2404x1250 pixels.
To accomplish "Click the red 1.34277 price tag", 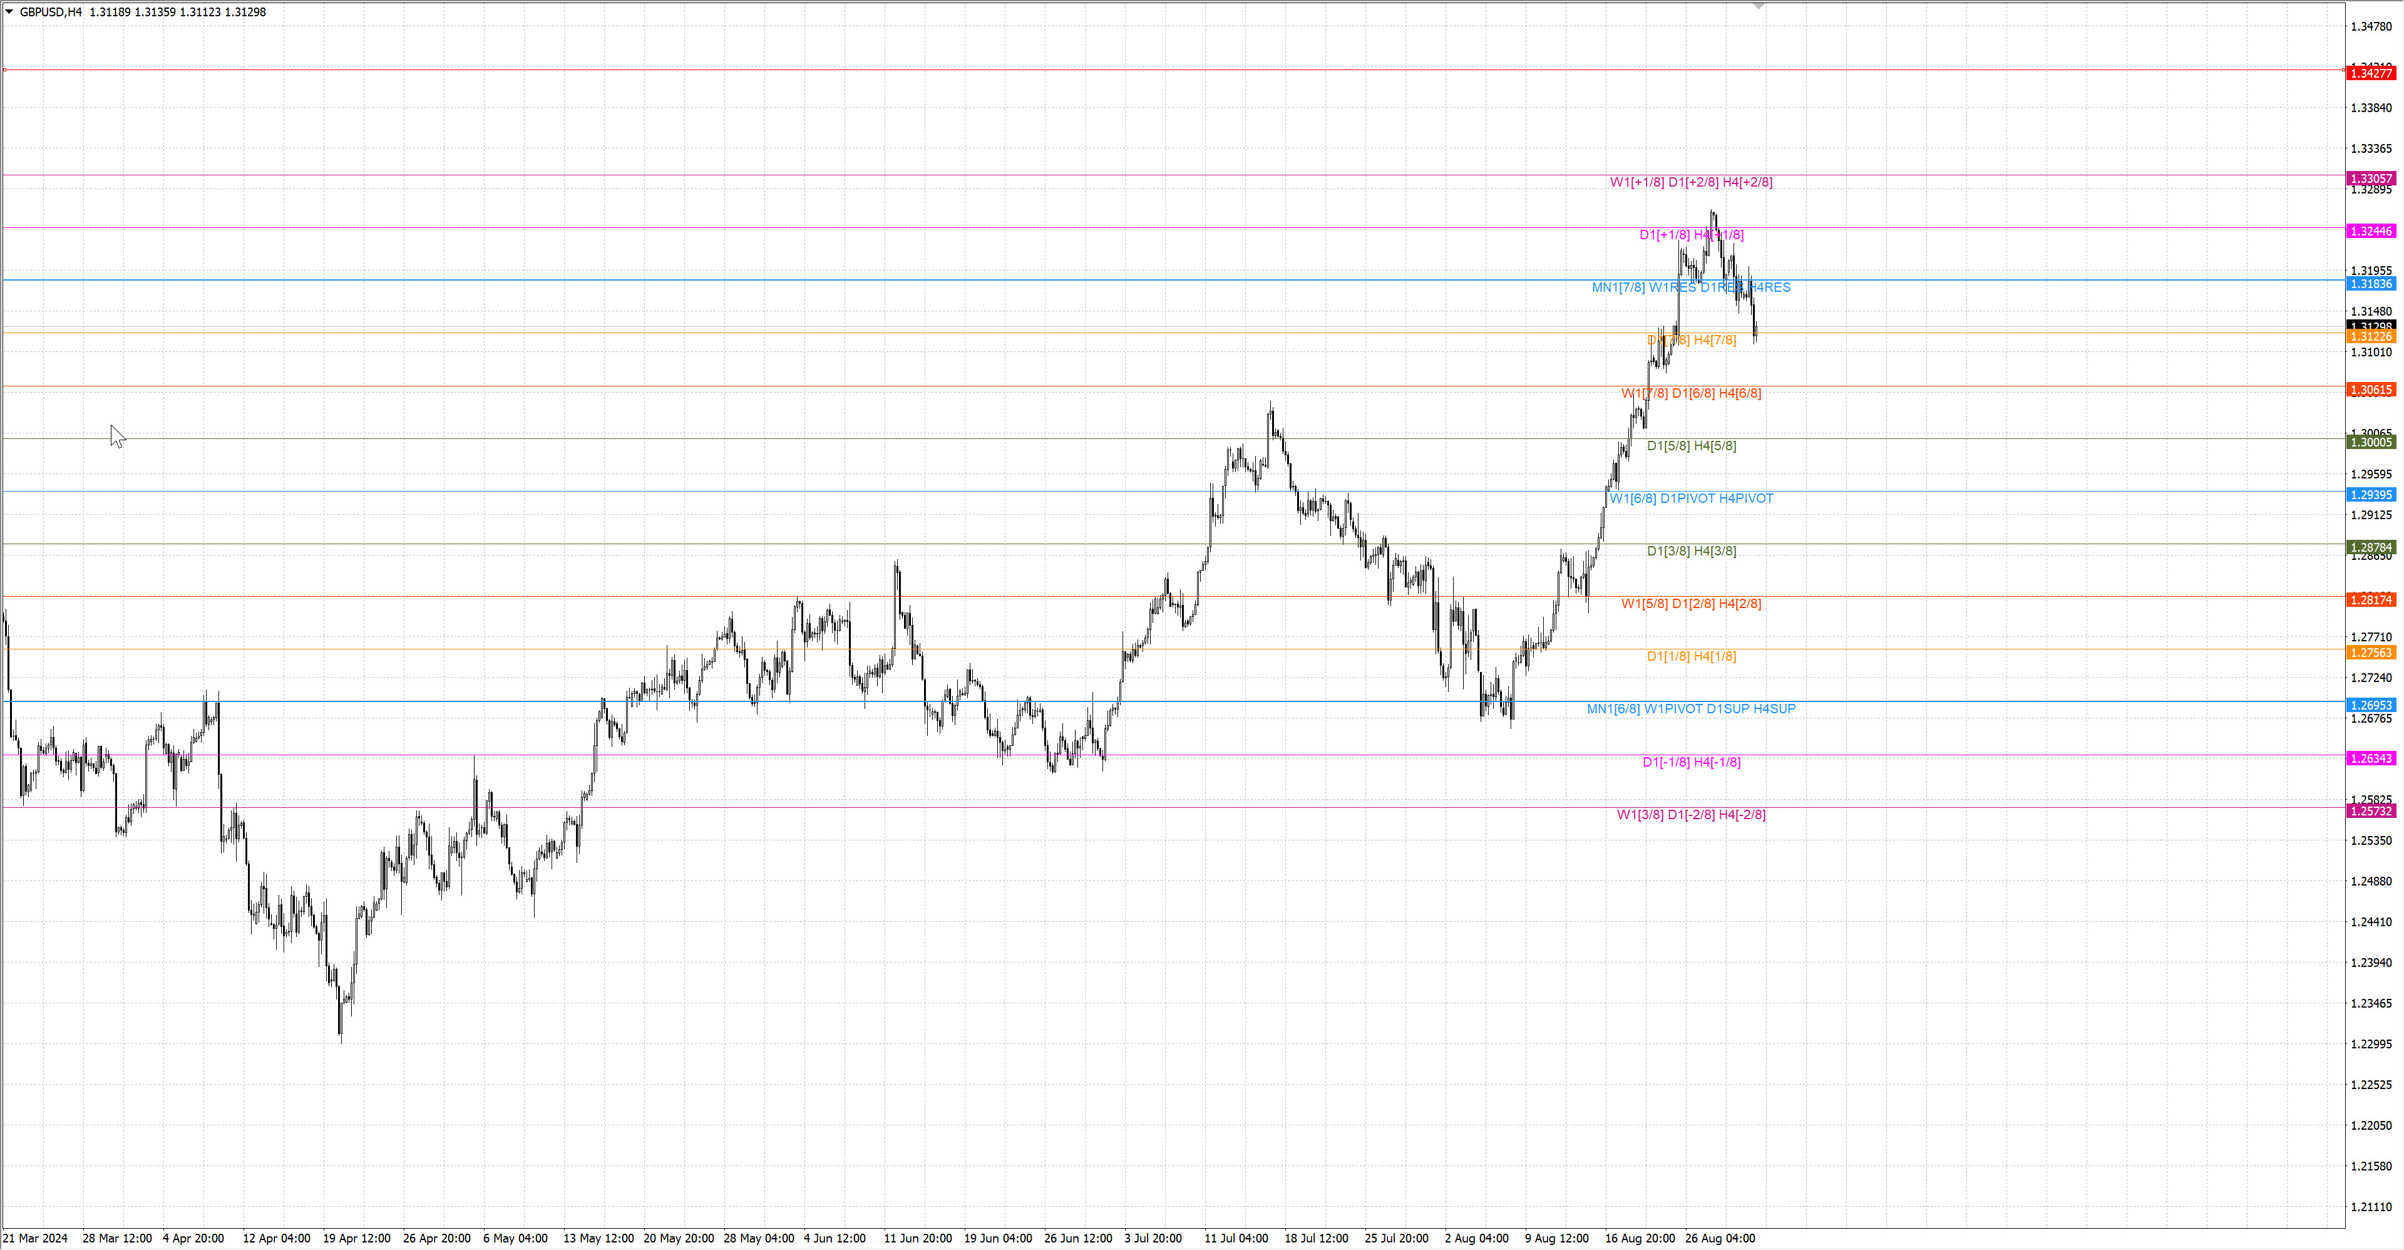I will click(2370, 73).
